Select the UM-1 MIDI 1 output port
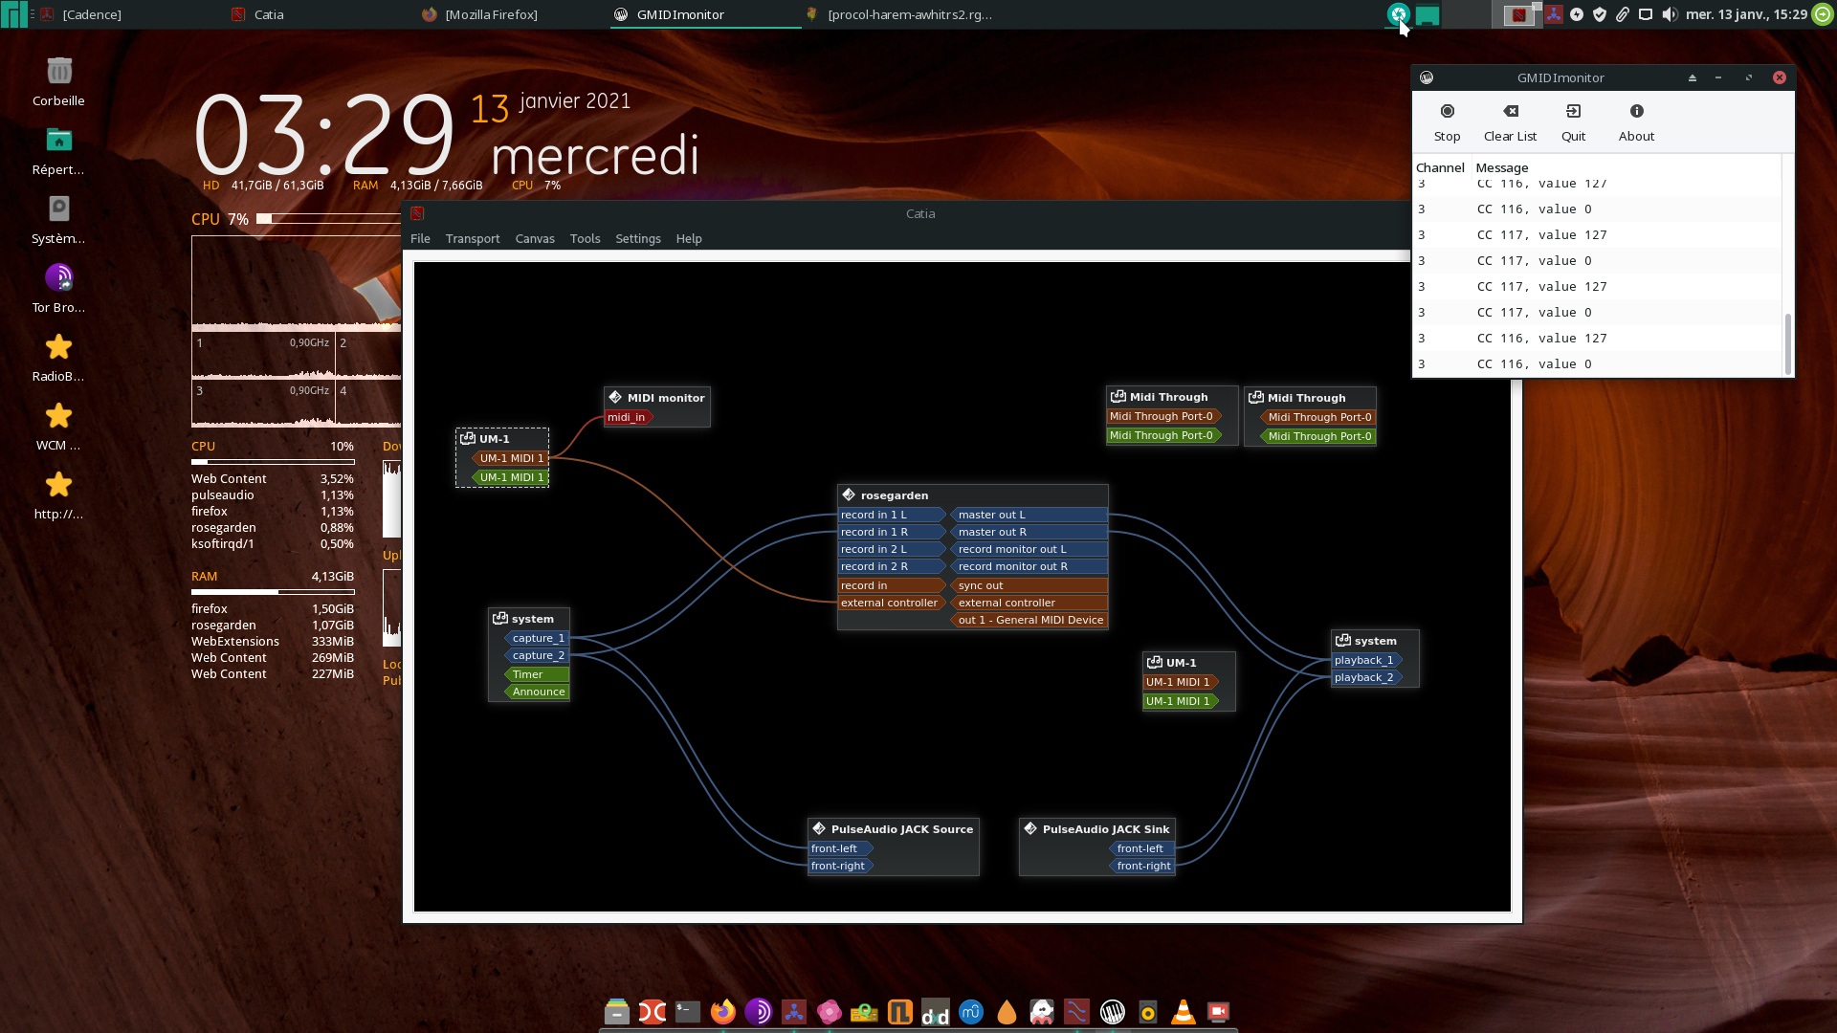 tap(511, 458)
